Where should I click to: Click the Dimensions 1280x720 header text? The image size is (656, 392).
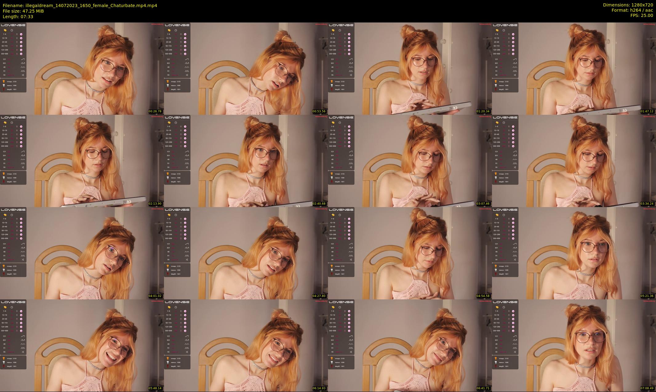[x=628, y=5]
